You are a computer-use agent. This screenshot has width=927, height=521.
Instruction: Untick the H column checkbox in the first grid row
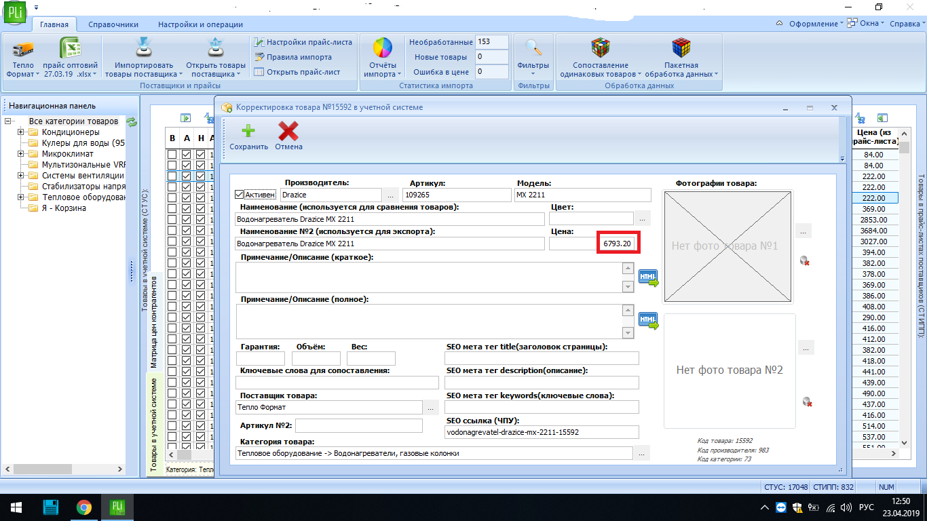pos(200,155)
